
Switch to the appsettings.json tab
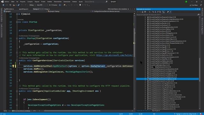pyautogui.click(x=24, y=9)
